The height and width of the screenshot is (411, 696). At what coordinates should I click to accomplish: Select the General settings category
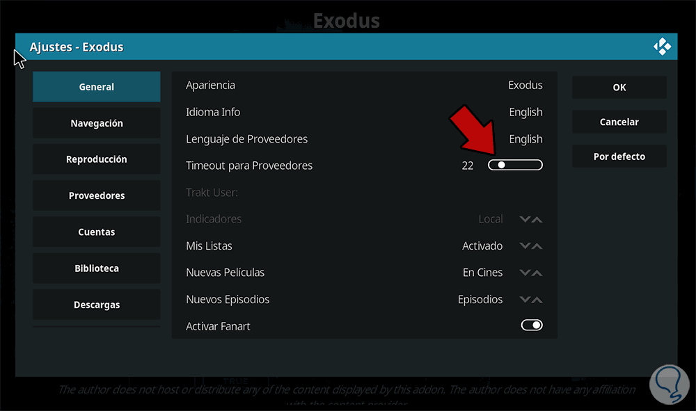(97, 87)
